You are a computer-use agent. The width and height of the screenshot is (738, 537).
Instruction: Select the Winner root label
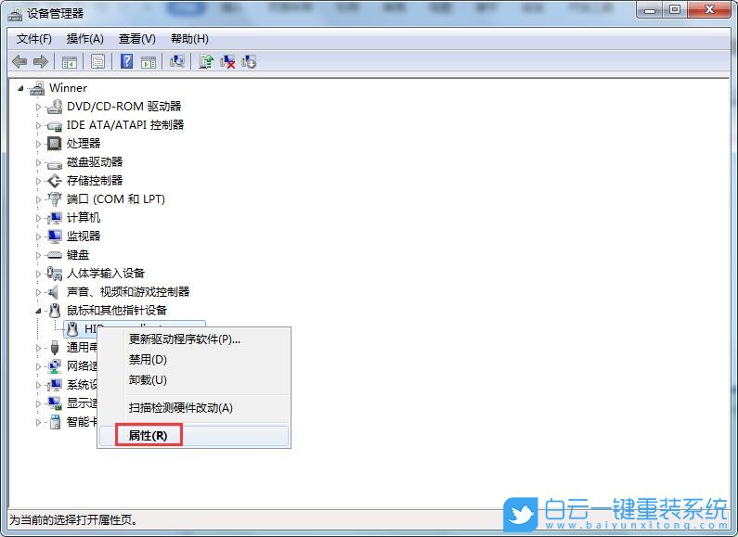click(68, 88)
